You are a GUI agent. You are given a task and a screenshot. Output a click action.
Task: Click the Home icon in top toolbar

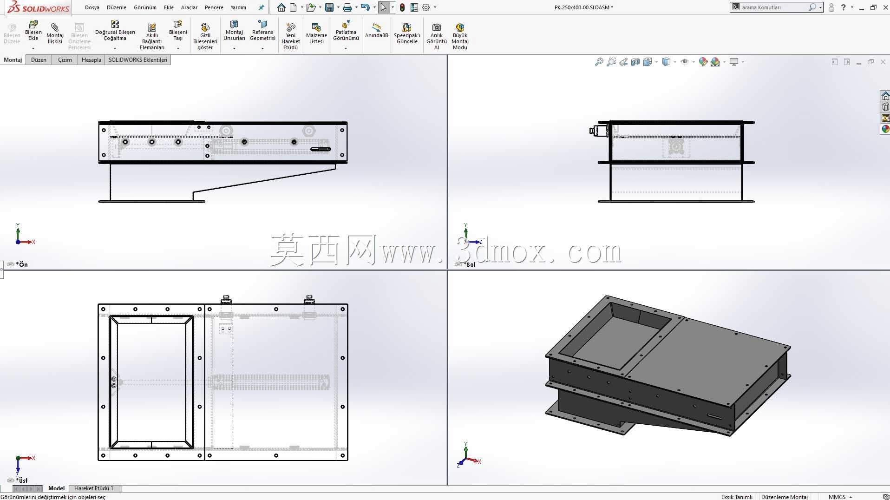click(x=281, y=7)
